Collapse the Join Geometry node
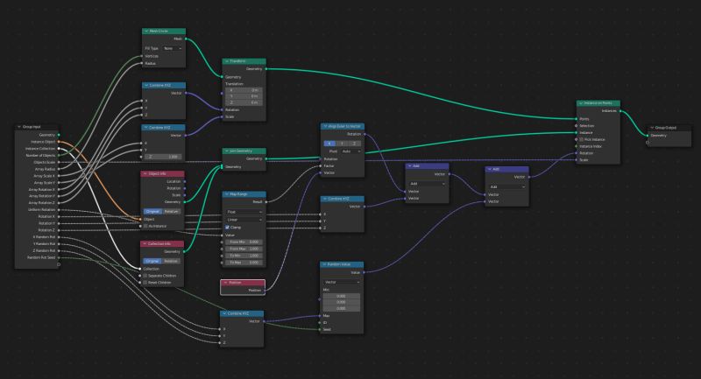This screenshot has width=701, height=379. click(227, 151)
